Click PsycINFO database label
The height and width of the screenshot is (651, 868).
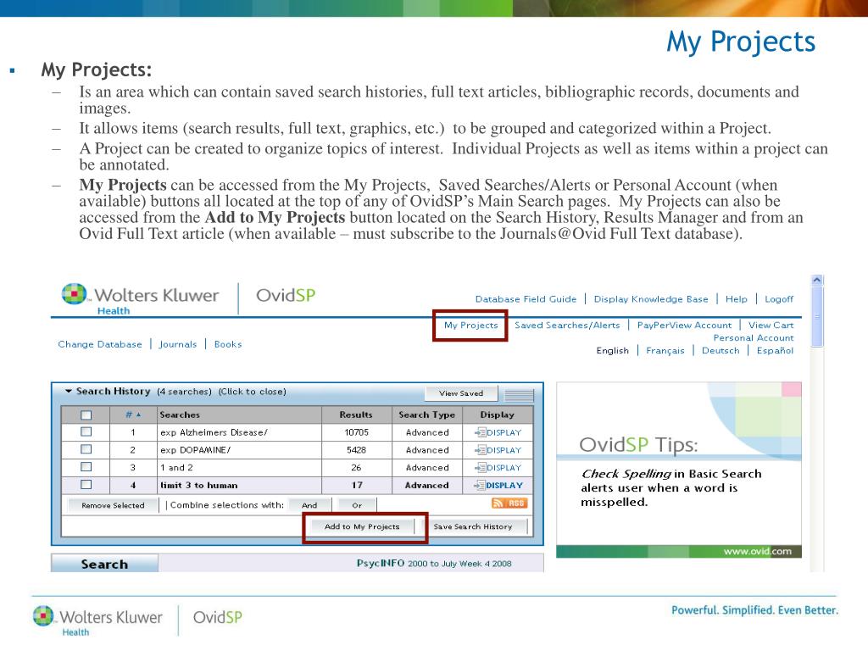pos(381,563)
